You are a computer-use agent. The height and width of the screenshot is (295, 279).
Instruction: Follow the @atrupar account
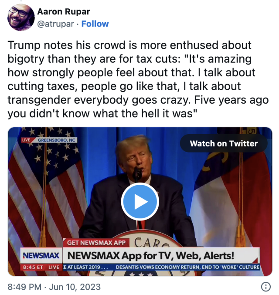coord(95,24)
